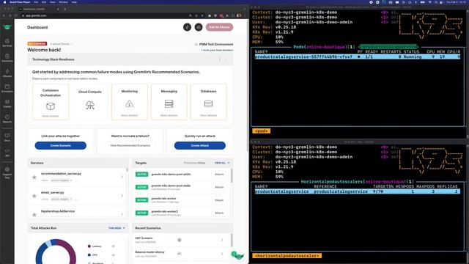Viewport: 469px width, 264px height.
Task: Open the Balance router latency entry chevron
Action: pyautogui.click(x=222, y=254)
